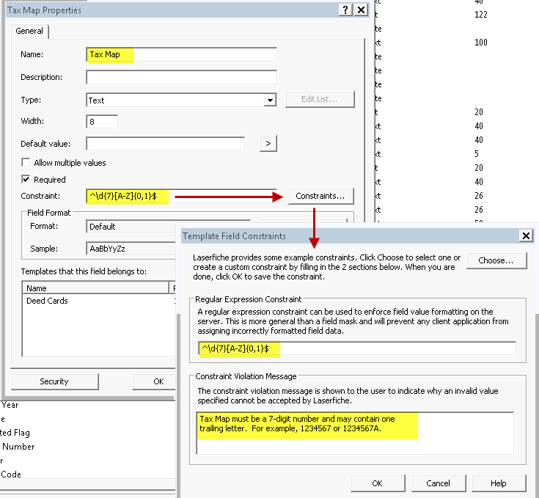Click Cancel in Template Field Constraints dialog
The width and height of the screenshot is (539, 498).
pyautogui.click(x=439, y=483)
